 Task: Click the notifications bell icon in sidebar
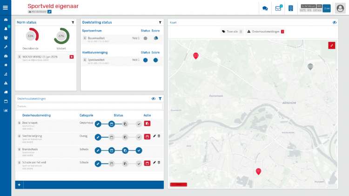tap(6, 29)
